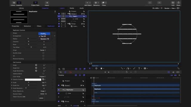
Task: Switch to the Audio tab
Action: 81,8
